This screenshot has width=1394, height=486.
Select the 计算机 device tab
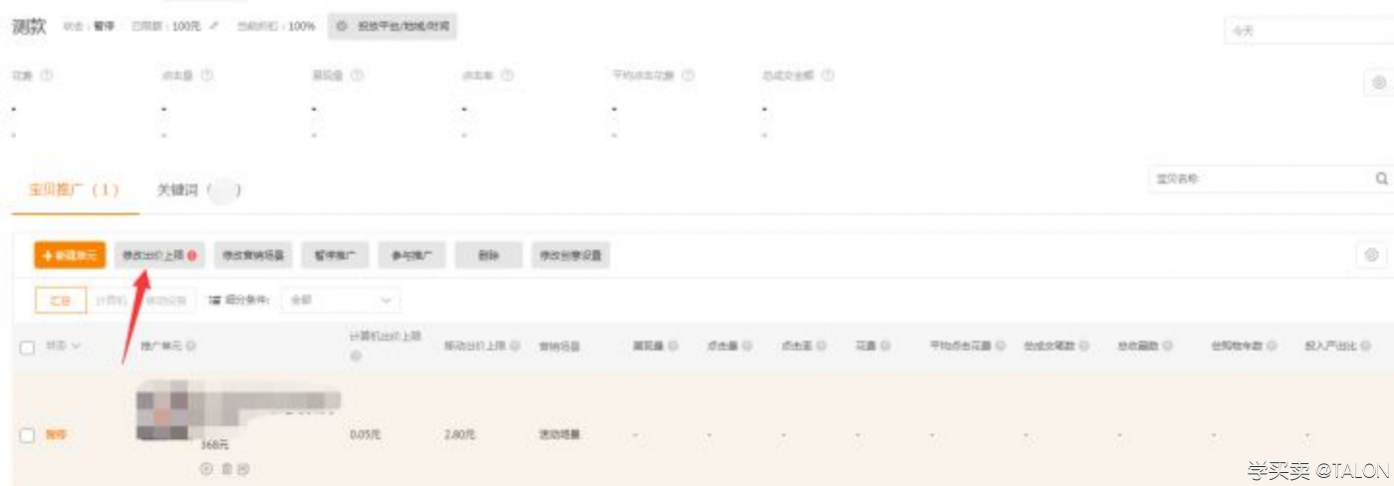coord(110,300)
